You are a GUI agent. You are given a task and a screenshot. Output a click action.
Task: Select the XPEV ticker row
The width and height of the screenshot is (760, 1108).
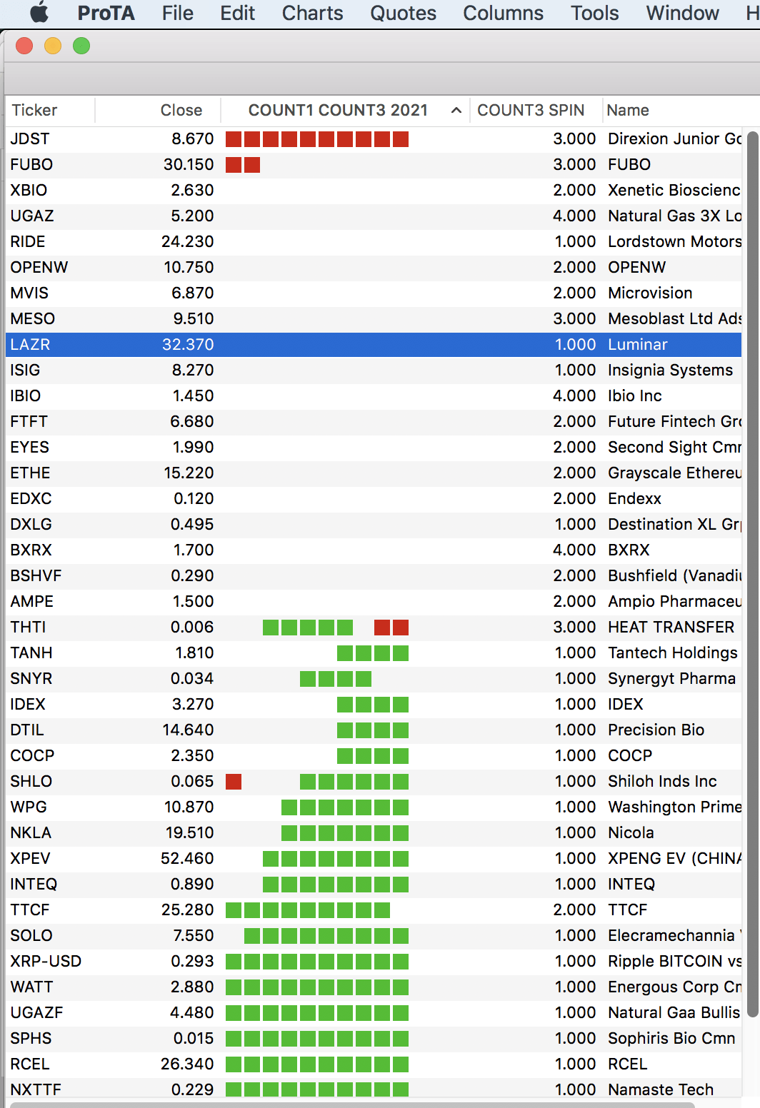tap(374, 858)
